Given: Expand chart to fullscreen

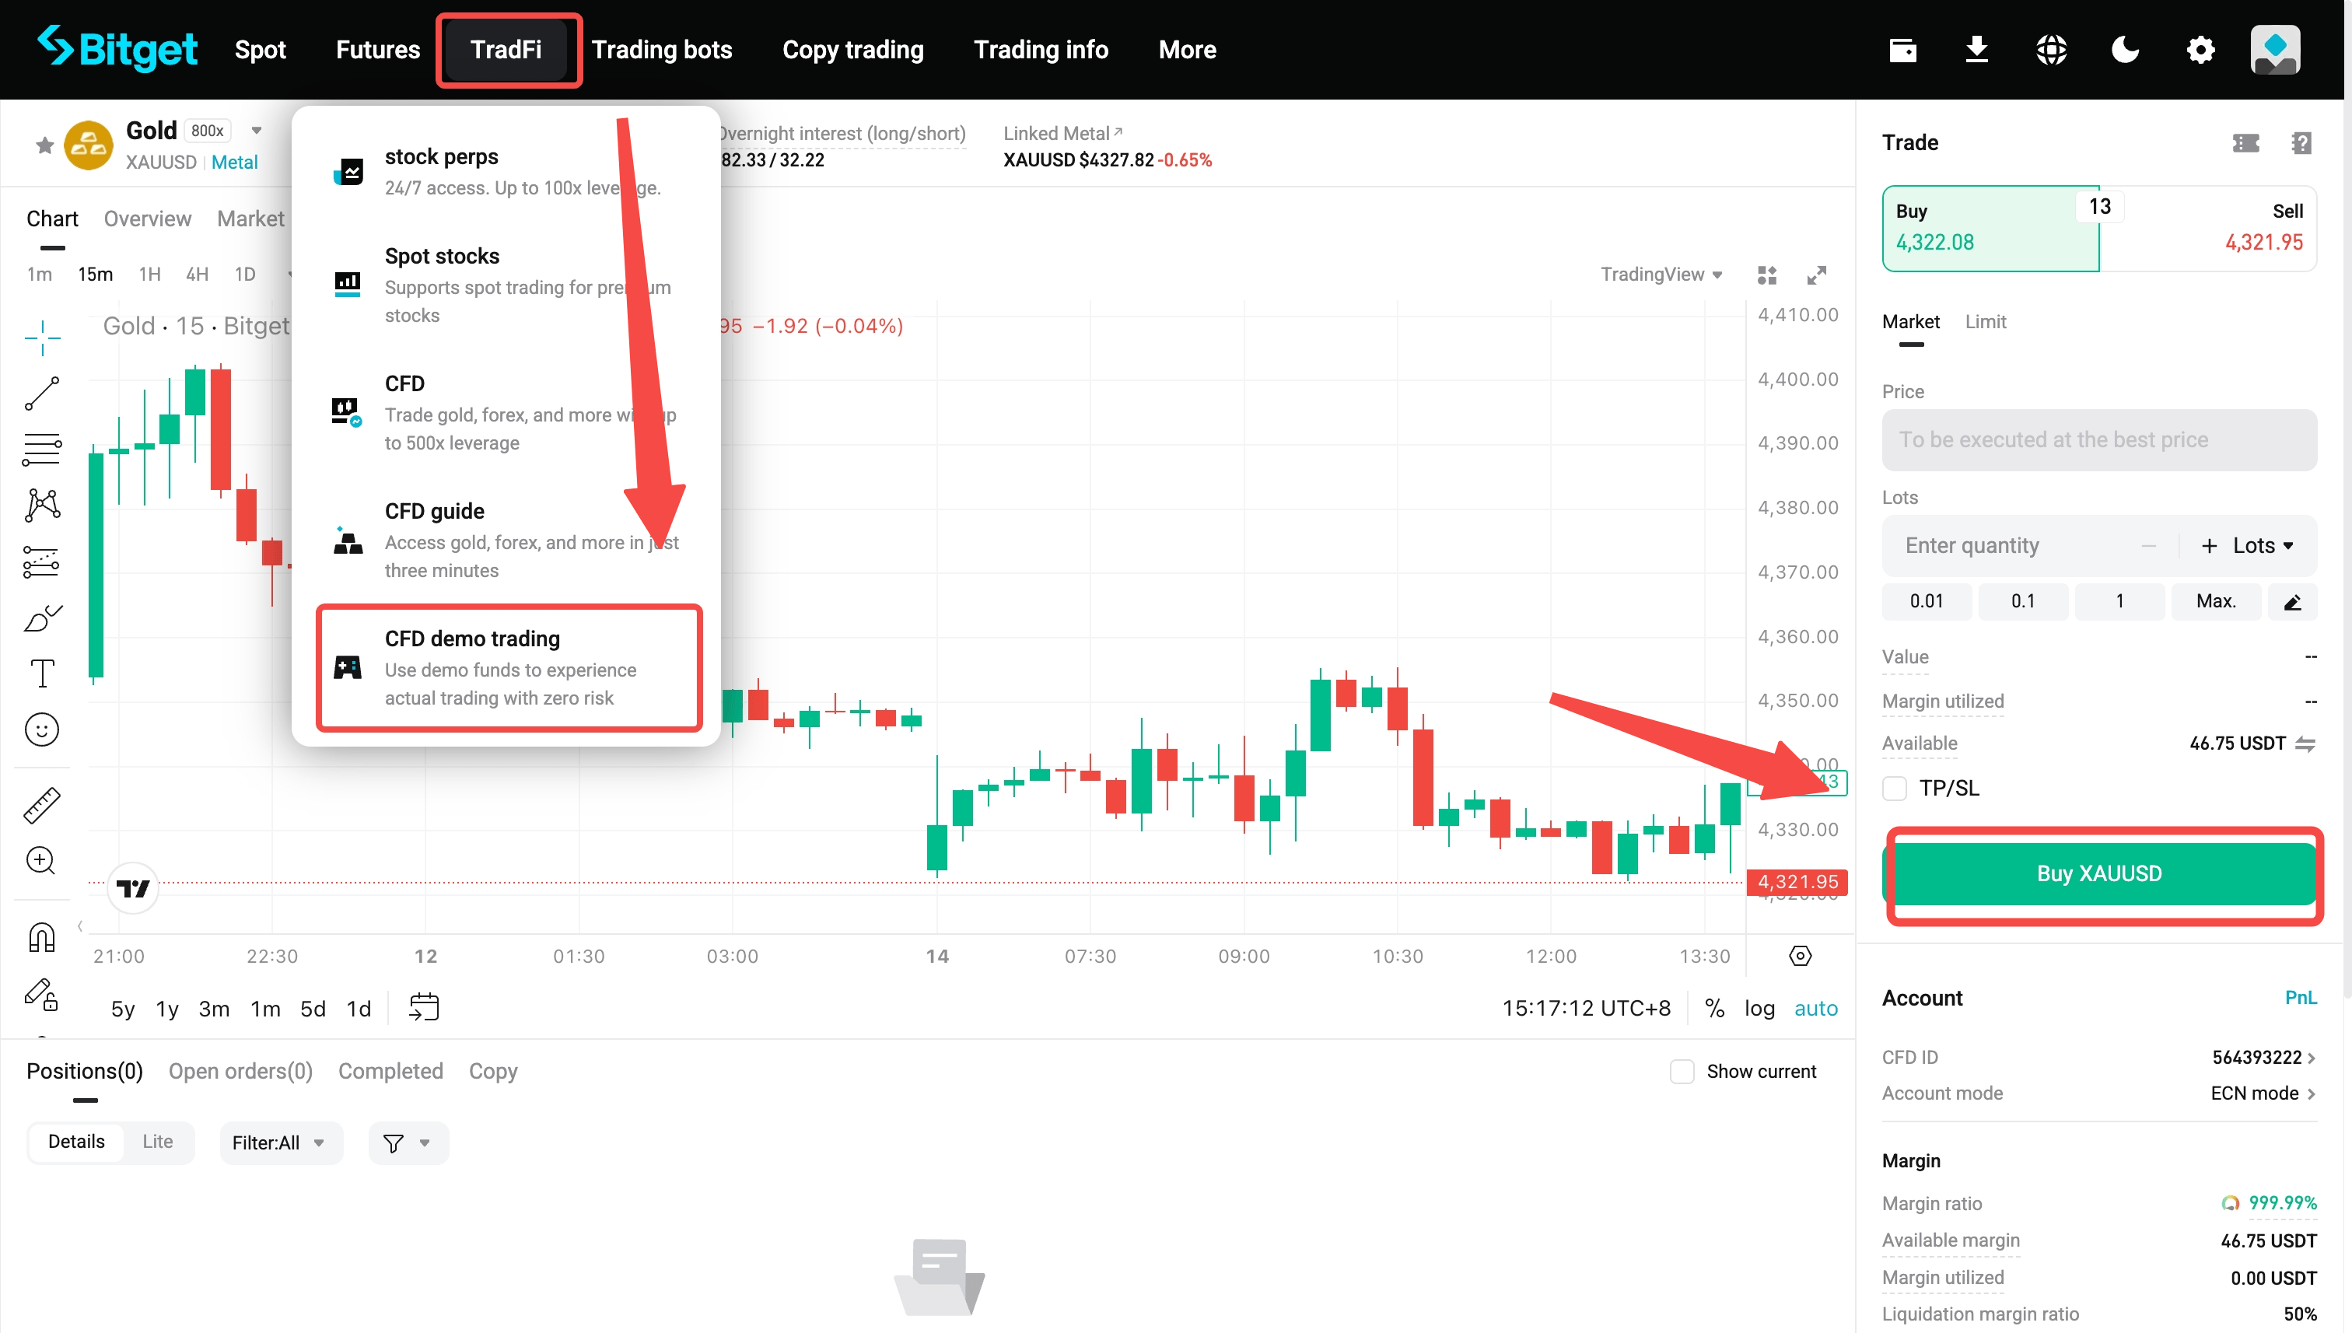Looking at the screenshot, I should (x=1816, y=275).
